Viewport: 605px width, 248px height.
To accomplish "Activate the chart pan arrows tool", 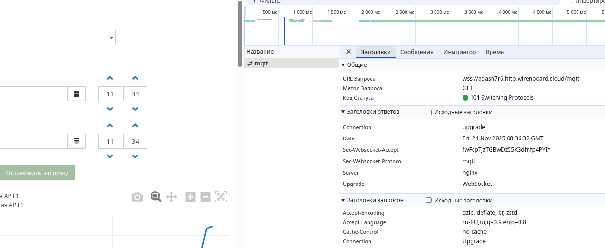I will click(x=171, y=197).
